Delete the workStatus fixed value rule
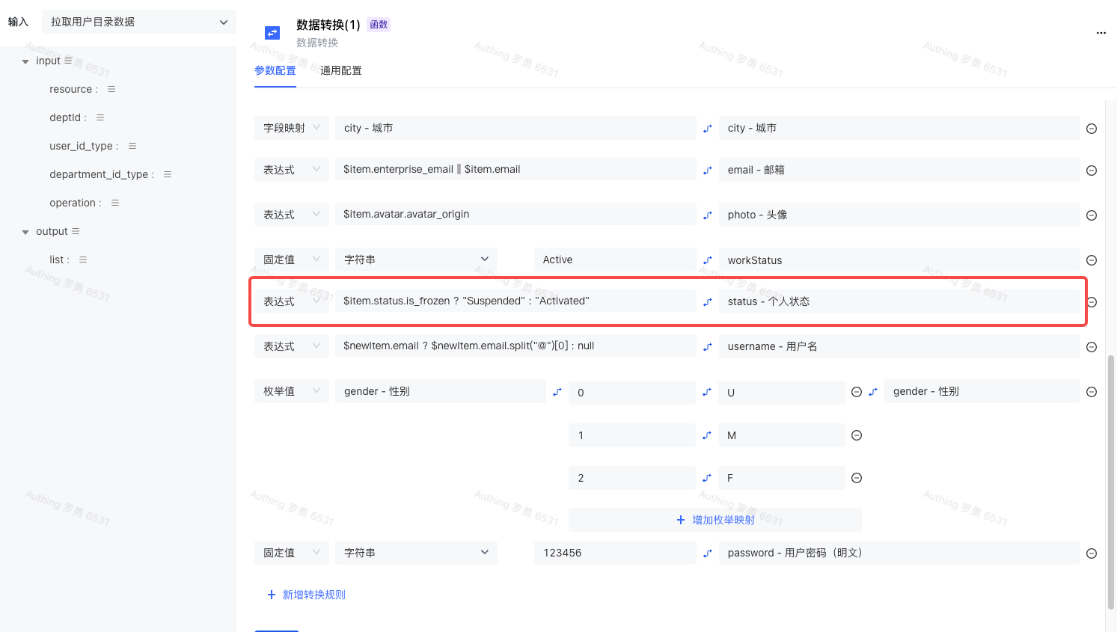 (x=1092, y=260)
